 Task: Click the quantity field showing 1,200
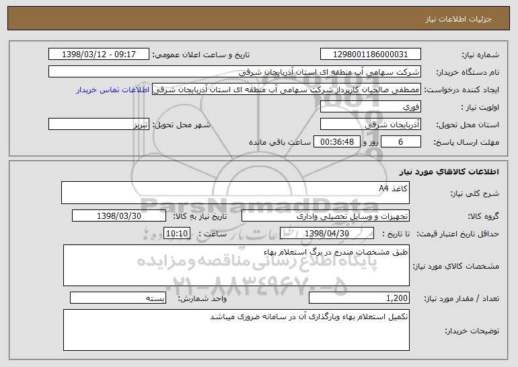[x=359, y=298]
